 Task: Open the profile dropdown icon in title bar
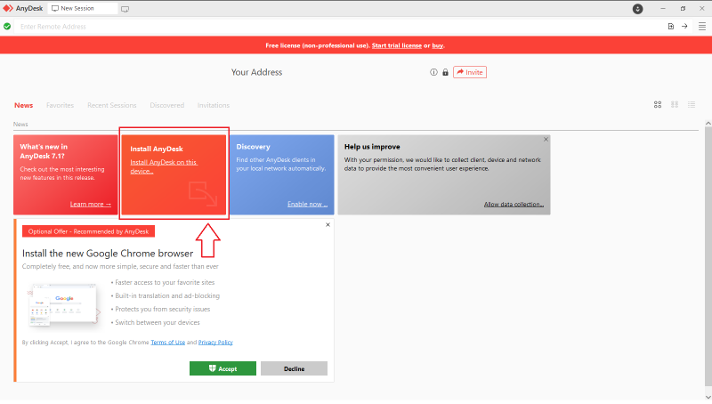[x=637, y=9]
